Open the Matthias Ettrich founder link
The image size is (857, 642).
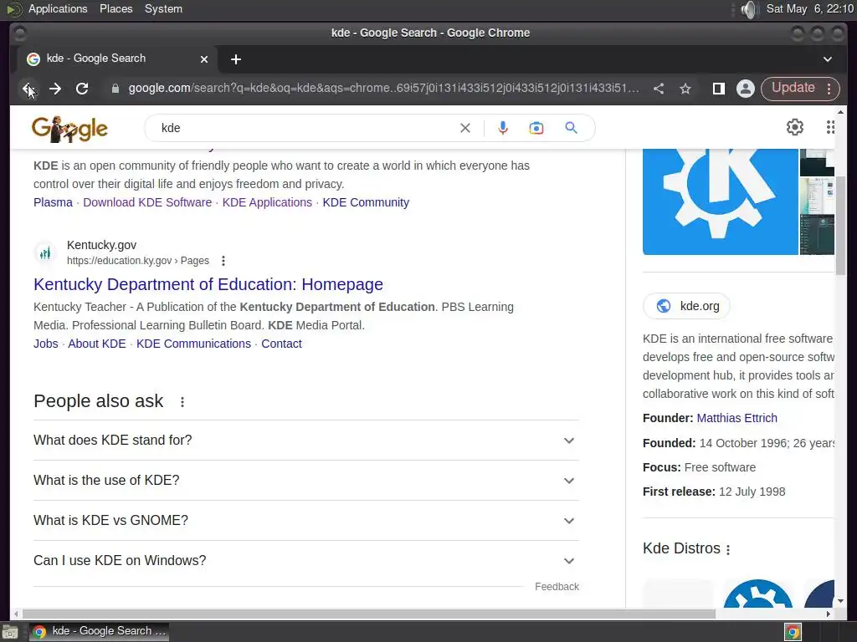pos(736,418)
